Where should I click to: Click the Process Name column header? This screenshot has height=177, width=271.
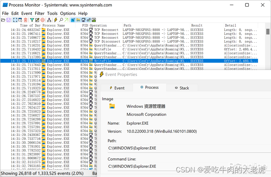tap(53, 26)
